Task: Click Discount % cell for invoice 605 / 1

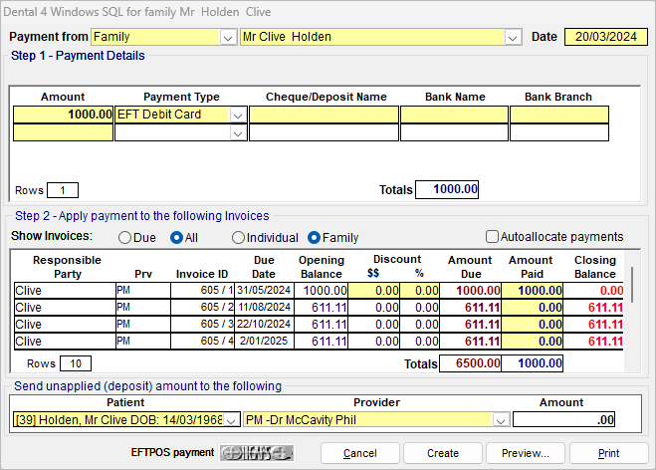Action: 420,291
